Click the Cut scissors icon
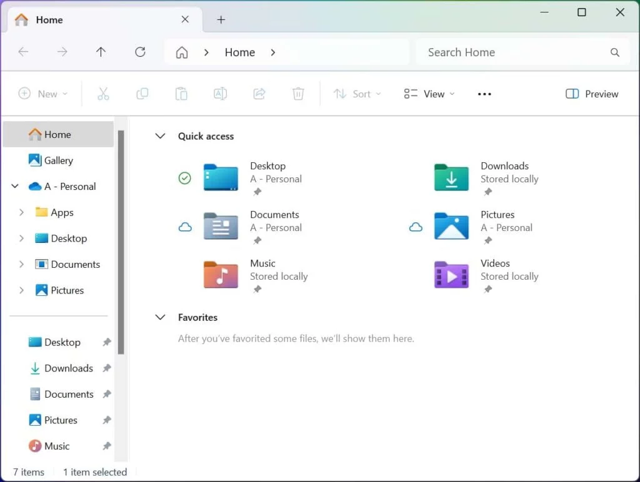Screen dimensions: 640x482 (103, 94)
